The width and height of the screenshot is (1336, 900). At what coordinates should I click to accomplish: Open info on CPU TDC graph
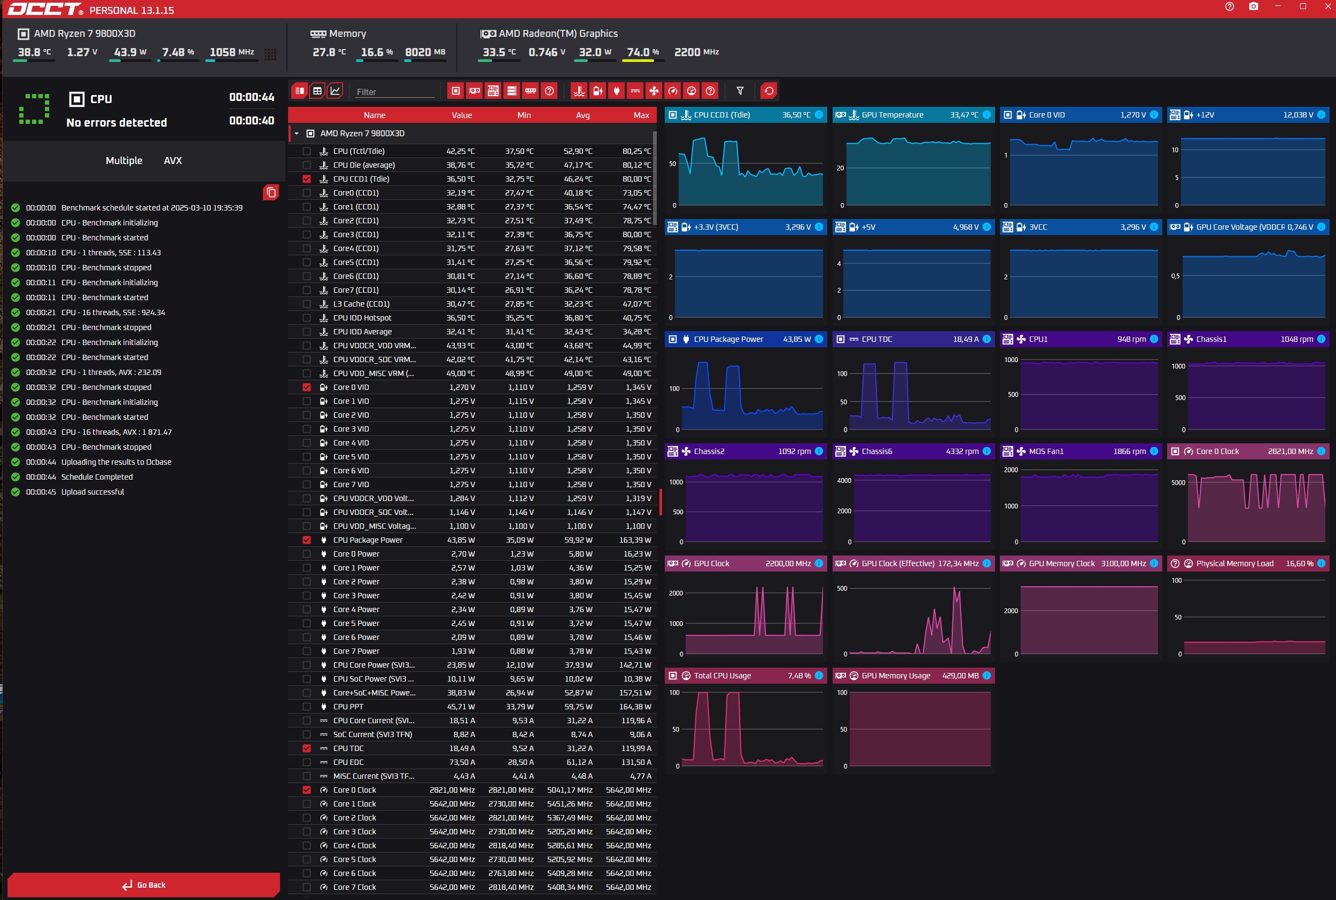pyautogui.click(x=987, y=339)
